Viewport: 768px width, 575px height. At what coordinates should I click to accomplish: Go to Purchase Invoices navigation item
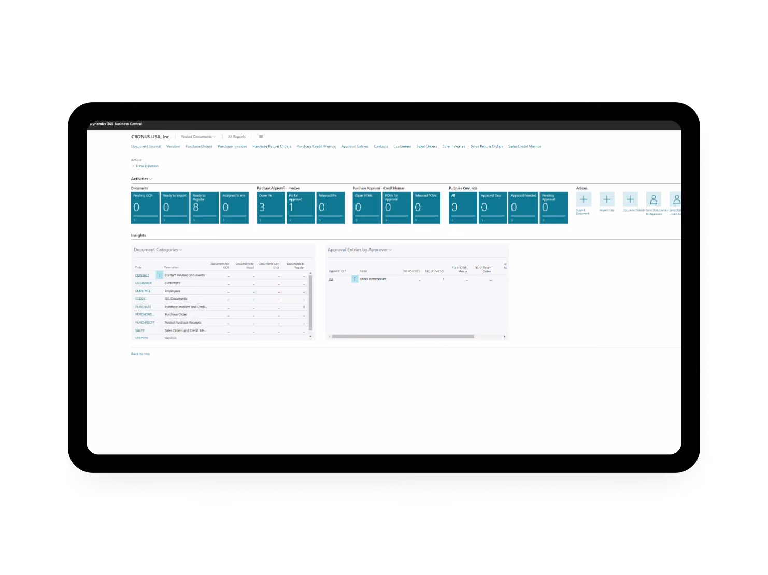coord(232,146)
